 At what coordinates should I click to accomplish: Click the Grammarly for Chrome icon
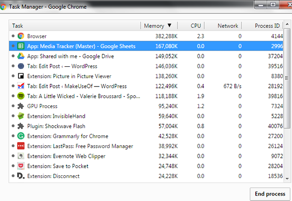coord(21,136)
